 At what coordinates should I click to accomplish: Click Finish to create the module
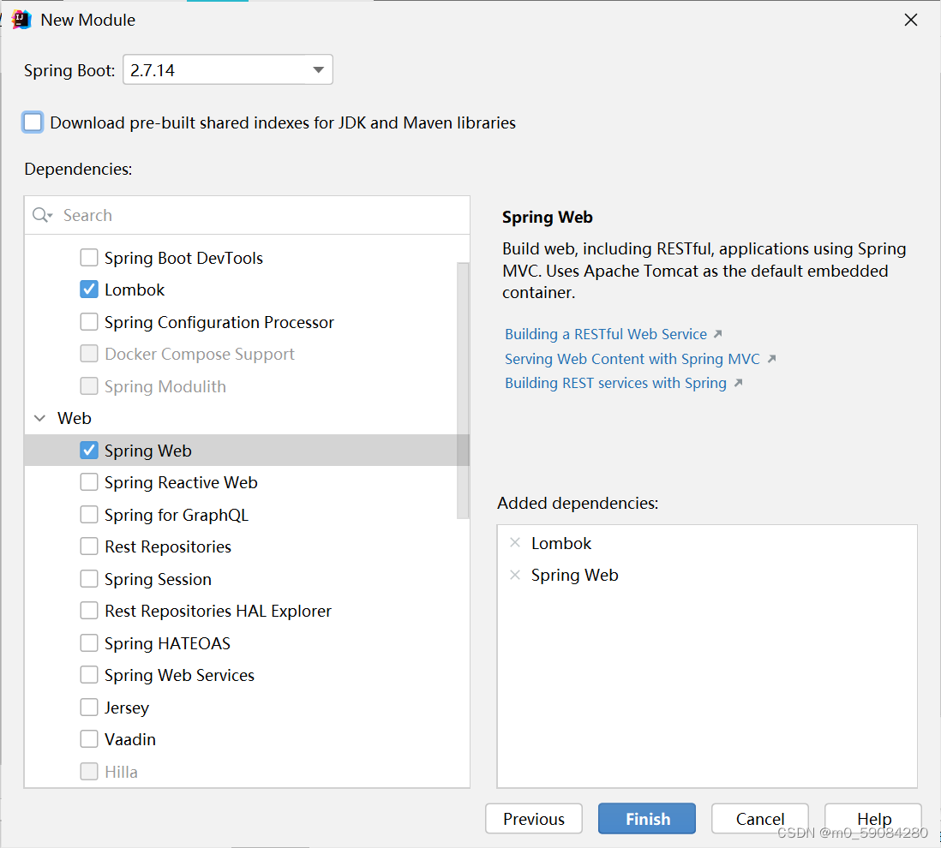(647, 818)
